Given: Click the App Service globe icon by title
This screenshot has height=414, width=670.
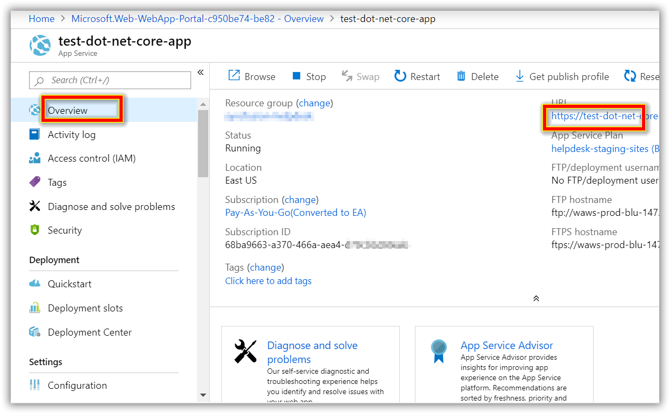Looking at the screenshot, I should pos(40,45).
